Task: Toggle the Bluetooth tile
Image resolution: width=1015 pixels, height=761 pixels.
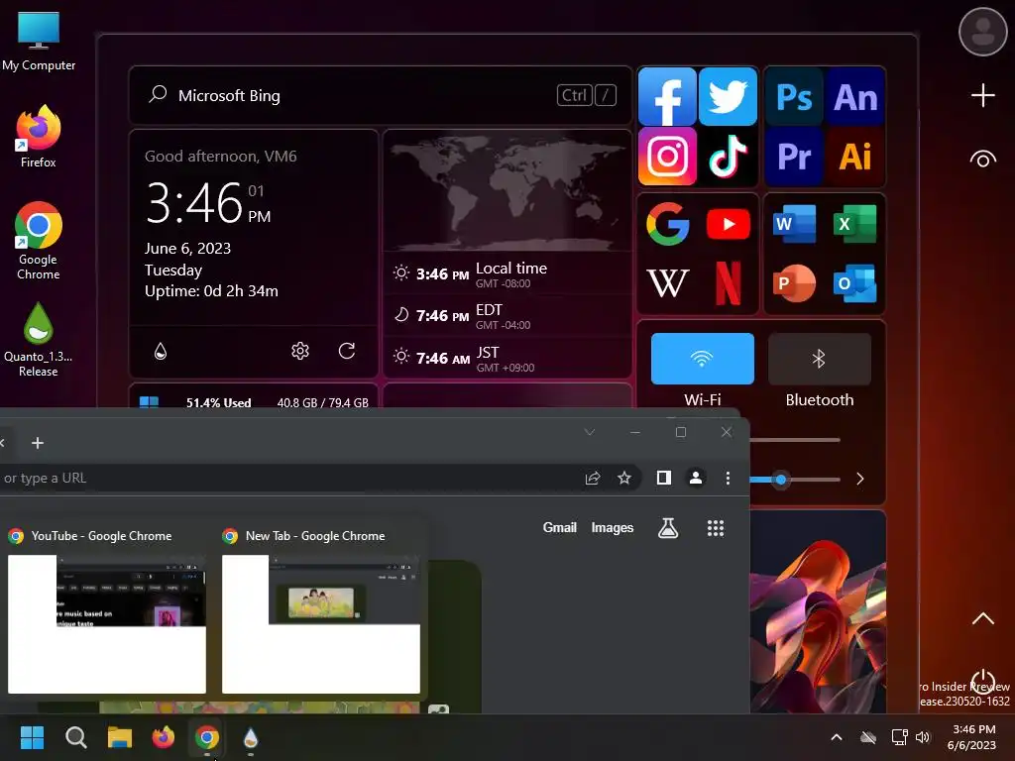Action: [819, 359]
